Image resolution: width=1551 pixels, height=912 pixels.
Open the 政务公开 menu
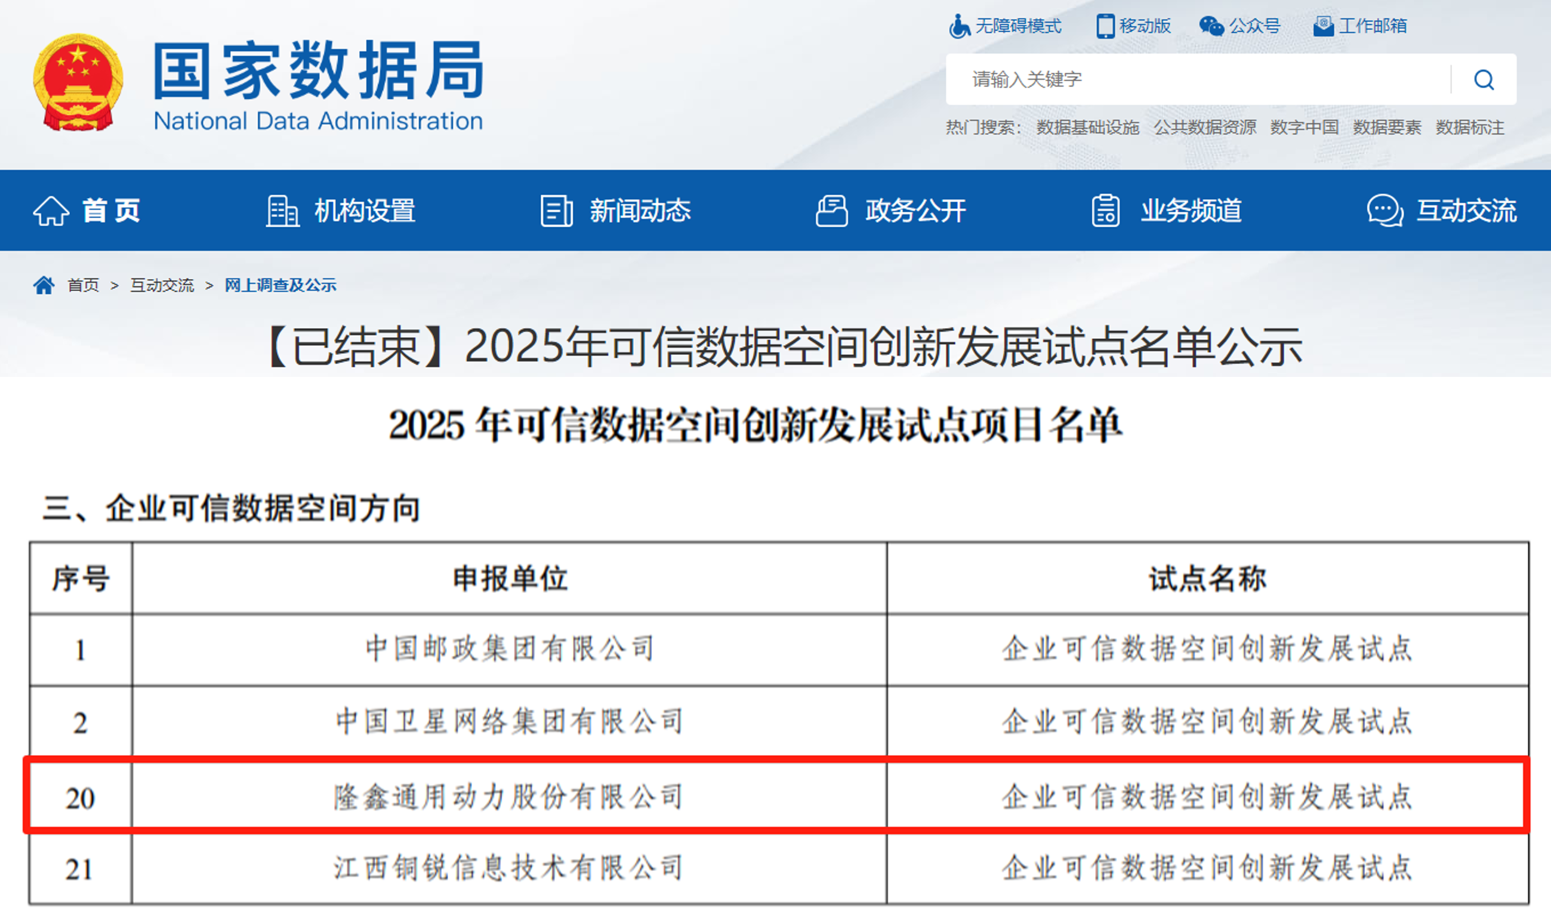916,211
